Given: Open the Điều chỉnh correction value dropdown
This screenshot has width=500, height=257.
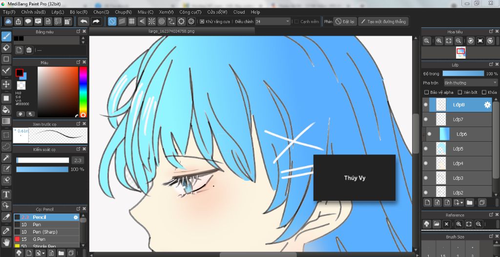Looking at the screenshot, I should (x=272, y=21).
